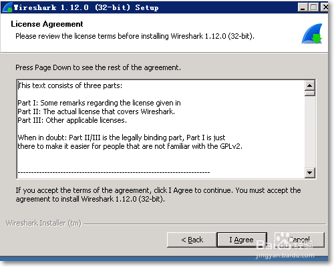Click the Wireshark Installer (tm) label
Viewport: 334px width, 267px height.
point(43,223)
